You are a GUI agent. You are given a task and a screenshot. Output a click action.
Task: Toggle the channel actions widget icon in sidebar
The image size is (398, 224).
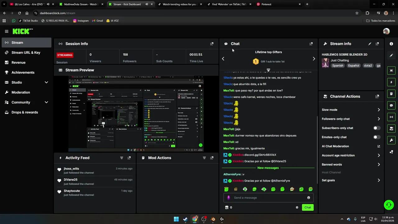click(x=391, y=128)
